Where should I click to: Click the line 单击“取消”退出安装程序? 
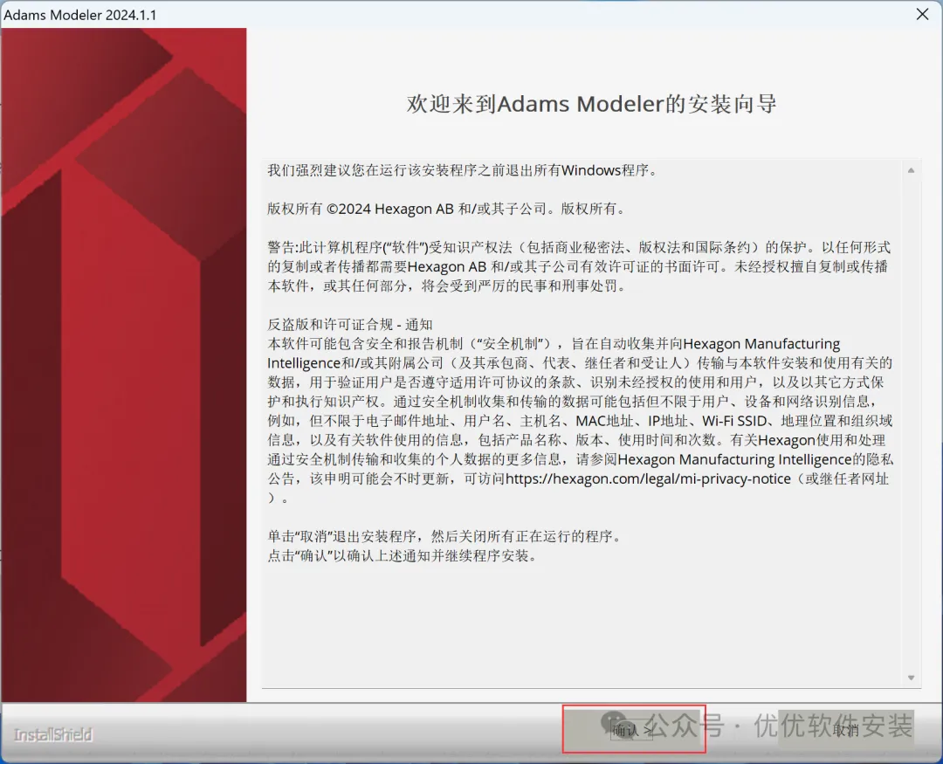446,537
